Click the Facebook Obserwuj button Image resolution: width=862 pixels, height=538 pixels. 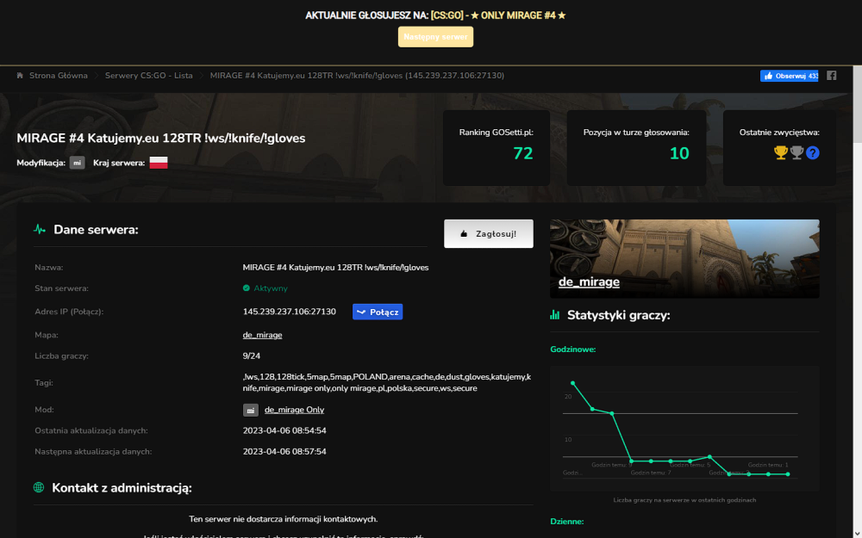(789, 76)
